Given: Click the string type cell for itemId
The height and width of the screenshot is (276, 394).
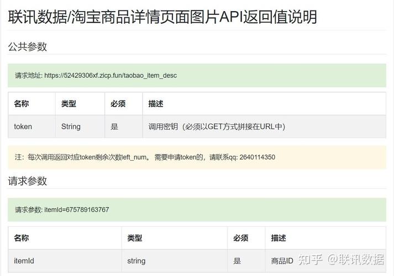Looking at the screenshot, I should pos(136,261).
